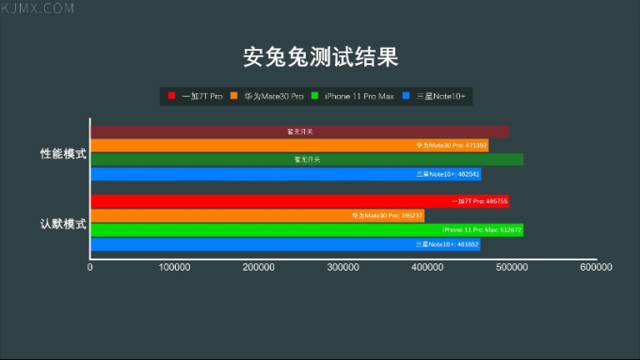
Task: Click the blue legend swatch for 三星Note10+
Action: pos(406,96)
